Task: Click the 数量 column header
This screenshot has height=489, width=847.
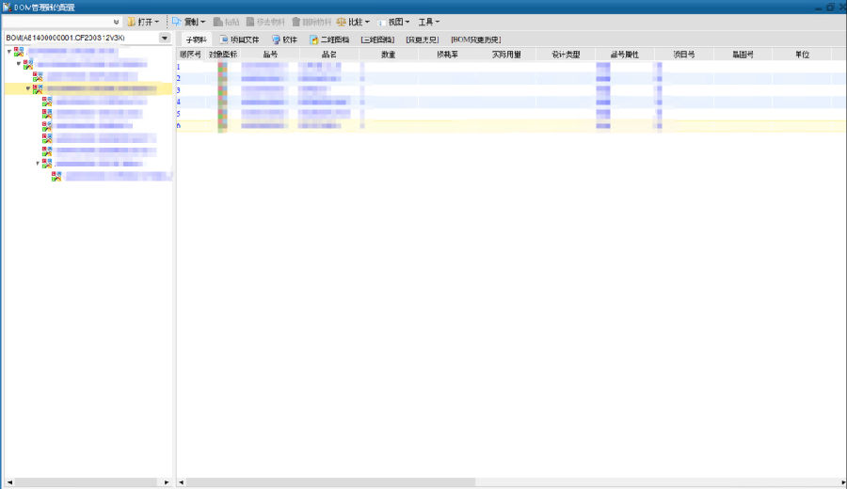Action: coord(388,55)
